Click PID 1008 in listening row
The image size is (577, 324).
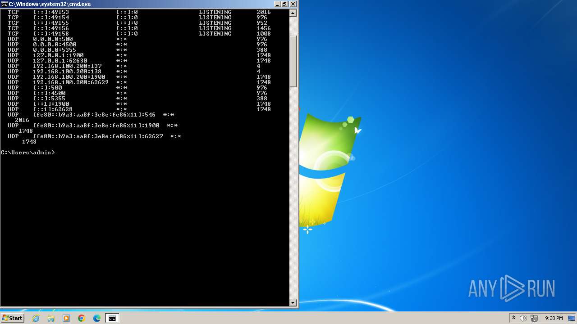pos(264,34)
